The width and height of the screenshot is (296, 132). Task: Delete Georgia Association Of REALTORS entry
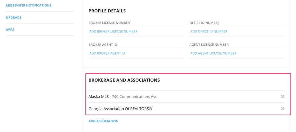coord(282,109)
